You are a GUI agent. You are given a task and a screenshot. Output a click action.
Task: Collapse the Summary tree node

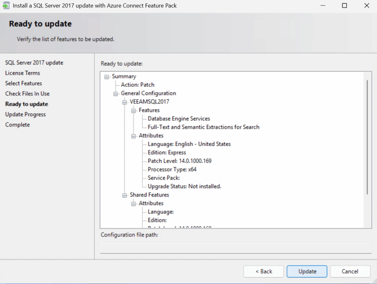click(x=106, y=77)
